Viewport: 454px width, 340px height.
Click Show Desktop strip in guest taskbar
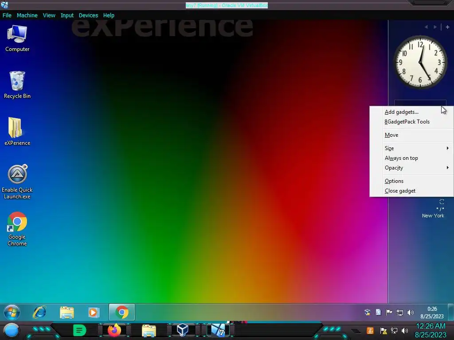coord(451,312)
